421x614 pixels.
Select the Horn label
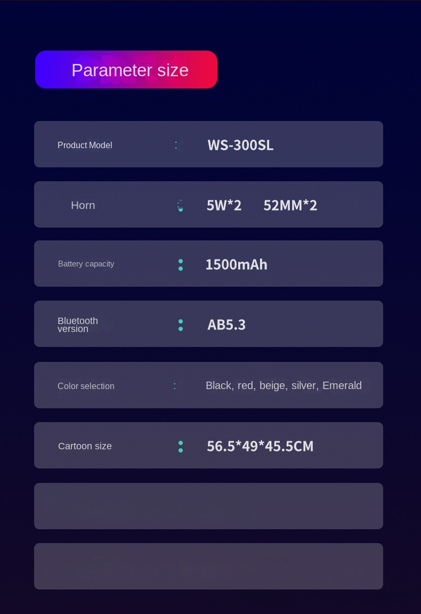(83, 205)
